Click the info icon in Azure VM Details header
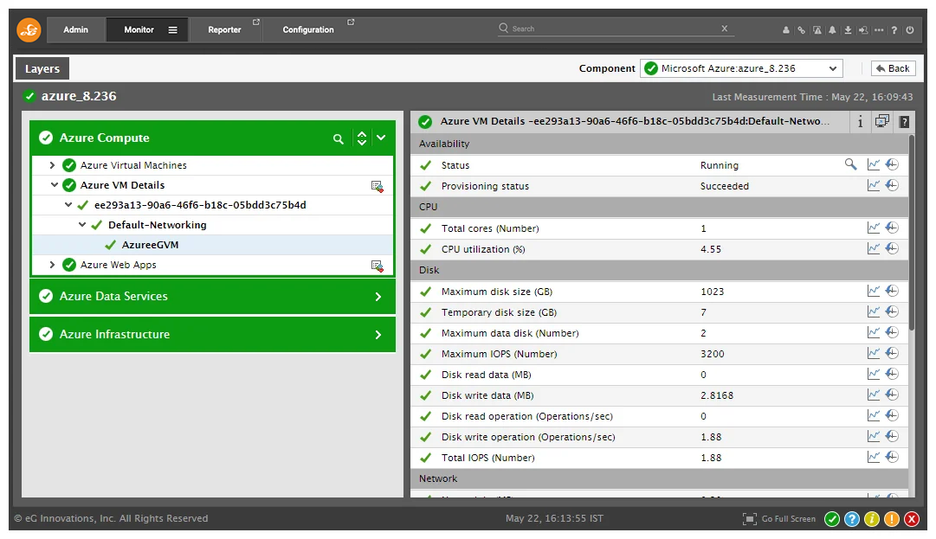This screenshot has height=539, width=936. coord(860,122)
